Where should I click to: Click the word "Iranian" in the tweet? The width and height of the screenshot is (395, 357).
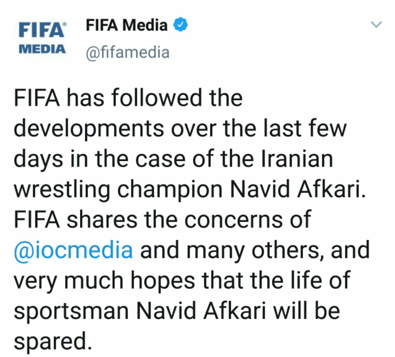click(297, 159)
